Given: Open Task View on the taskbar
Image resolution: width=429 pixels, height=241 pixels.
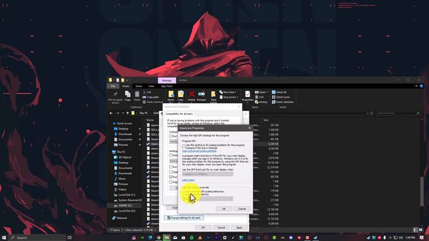Looking at the screenshot, I should [x=70, y=238].
